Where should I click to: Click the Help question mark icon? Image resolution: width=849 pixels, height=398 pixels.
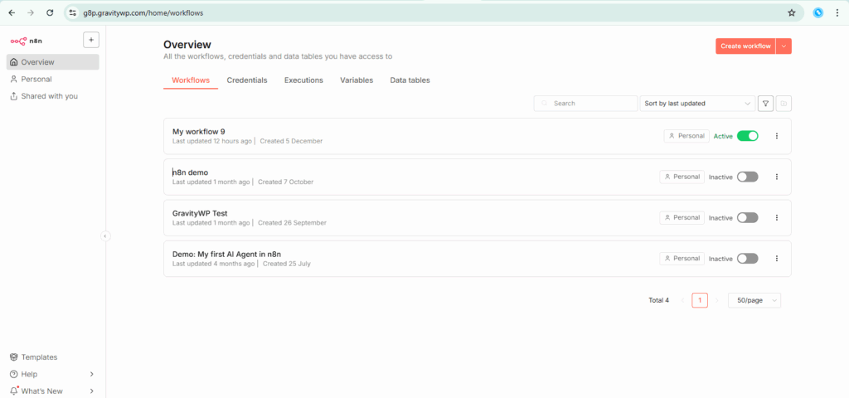[14, 374]
